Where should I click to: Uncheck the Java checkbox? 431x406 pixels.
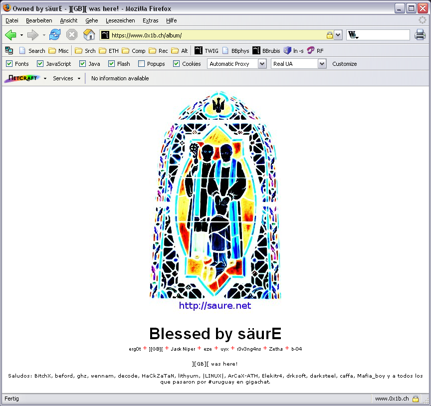pos(82,64)
